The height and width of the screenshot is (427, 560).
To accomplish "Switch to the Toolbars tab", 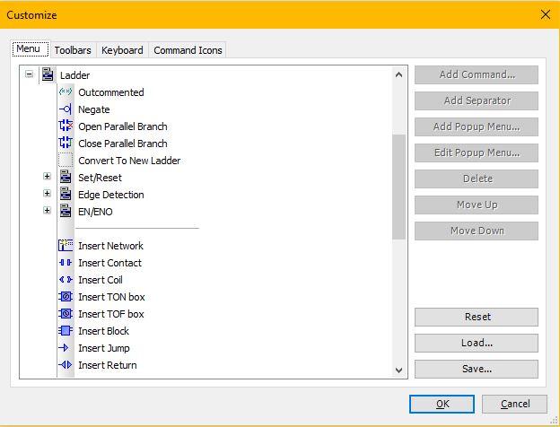I will pyautogui.click(x=72, y=50).
